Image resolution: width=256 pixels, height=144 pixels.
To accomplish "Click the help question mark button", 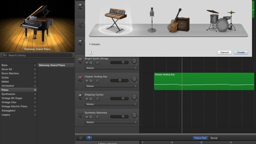I will point(91,53).
